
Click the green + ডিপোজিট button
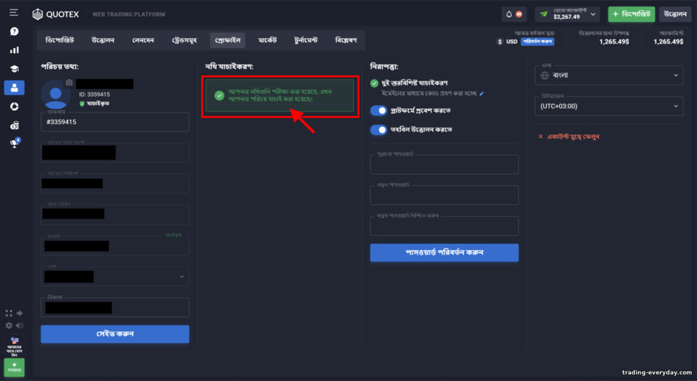(631, 15)
